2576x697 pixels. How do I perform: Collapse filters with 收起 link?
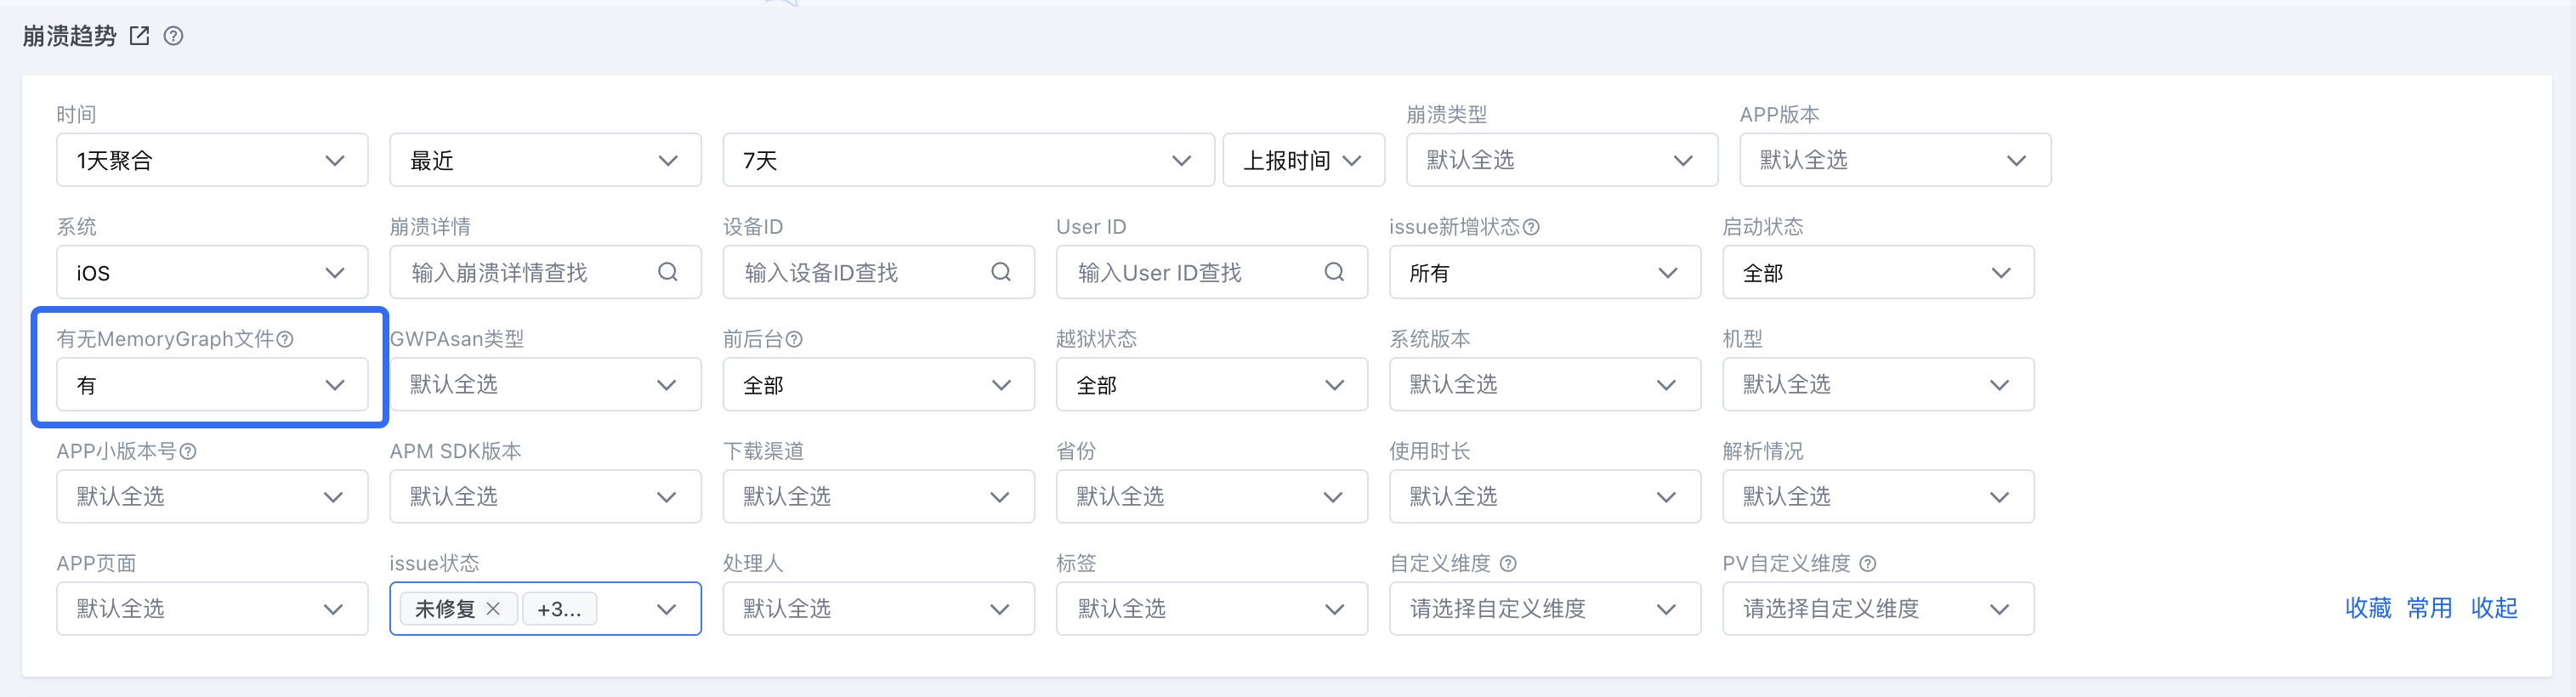[x=2494, y=608]
